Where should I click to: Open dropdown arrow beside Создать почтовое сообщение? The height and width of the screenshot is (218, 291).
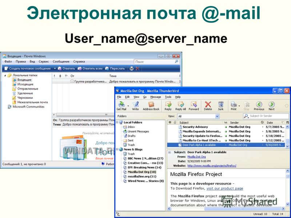pyautogui.click(x=55, y=68)
